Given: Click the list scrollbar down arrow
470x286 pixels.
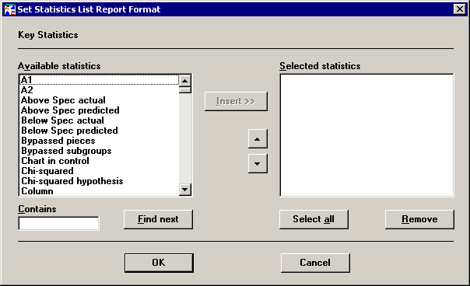Looking at the screenshot, I should point(185,190).
